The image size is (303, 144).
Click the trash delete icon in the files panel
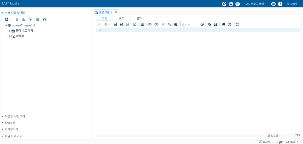coord(17,19)
